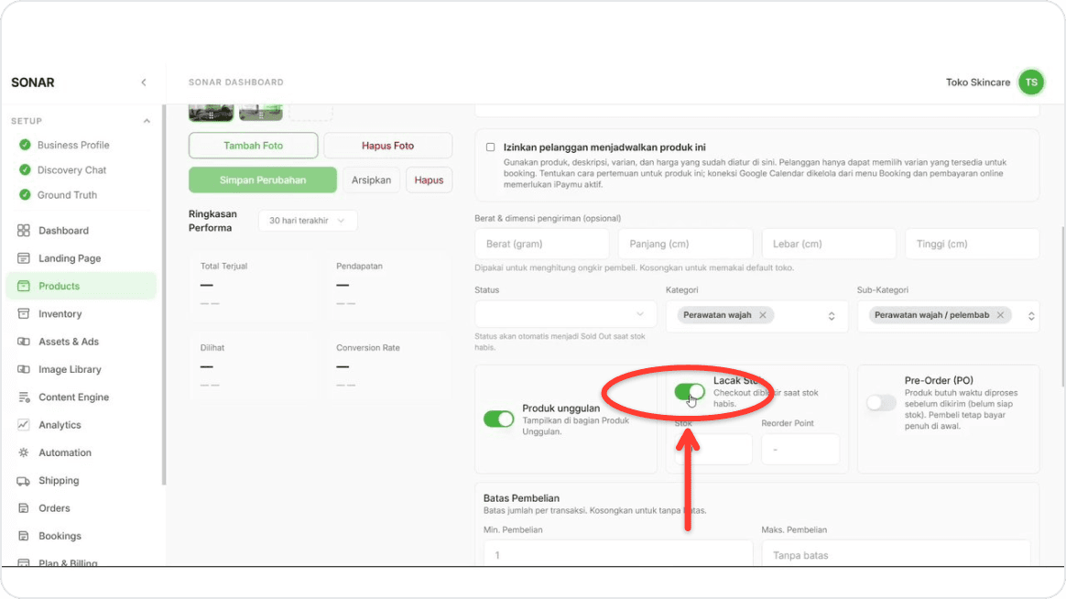This screenshot has height=599, width=1066.
Task: Enable the Pre-Order (PO) switch
Action: tap(881, 402)
